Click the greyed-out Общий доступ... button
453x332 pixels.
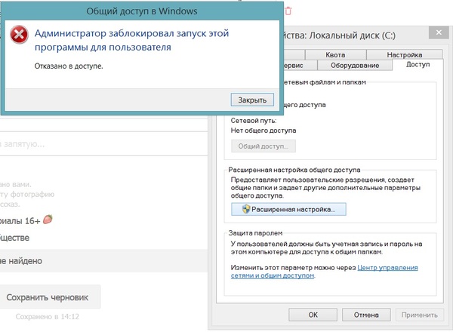point(263,146)
